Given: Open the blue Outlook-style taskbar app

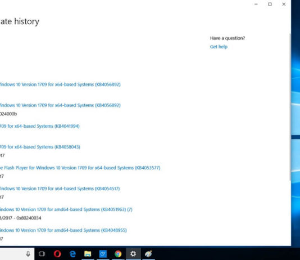Looking at the screenshot, I should 103,254.
